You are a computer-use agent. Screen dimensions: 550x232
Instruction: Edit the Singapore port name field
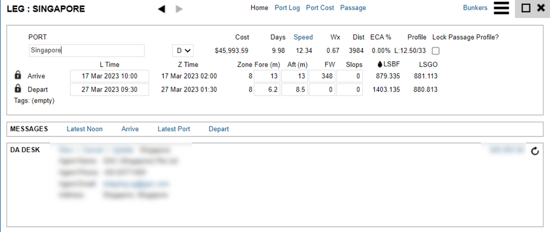click(x=87, y=50)
